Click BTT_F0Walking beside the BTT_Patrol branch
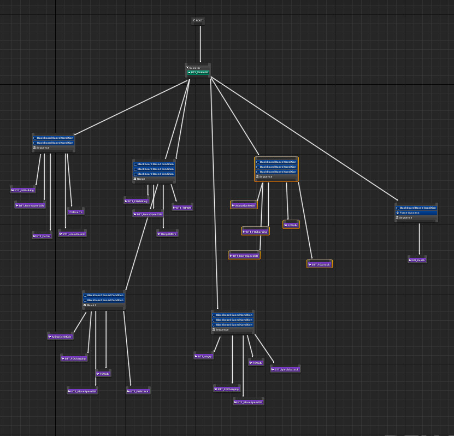 [23, 190]
